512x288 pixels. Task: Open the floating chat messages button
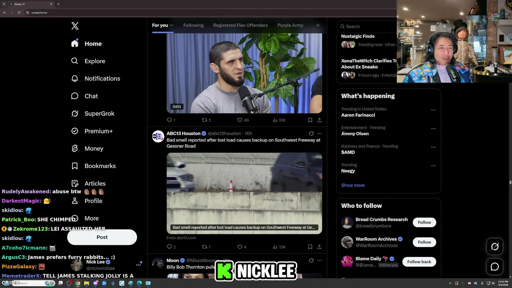(x=495, y=266)
